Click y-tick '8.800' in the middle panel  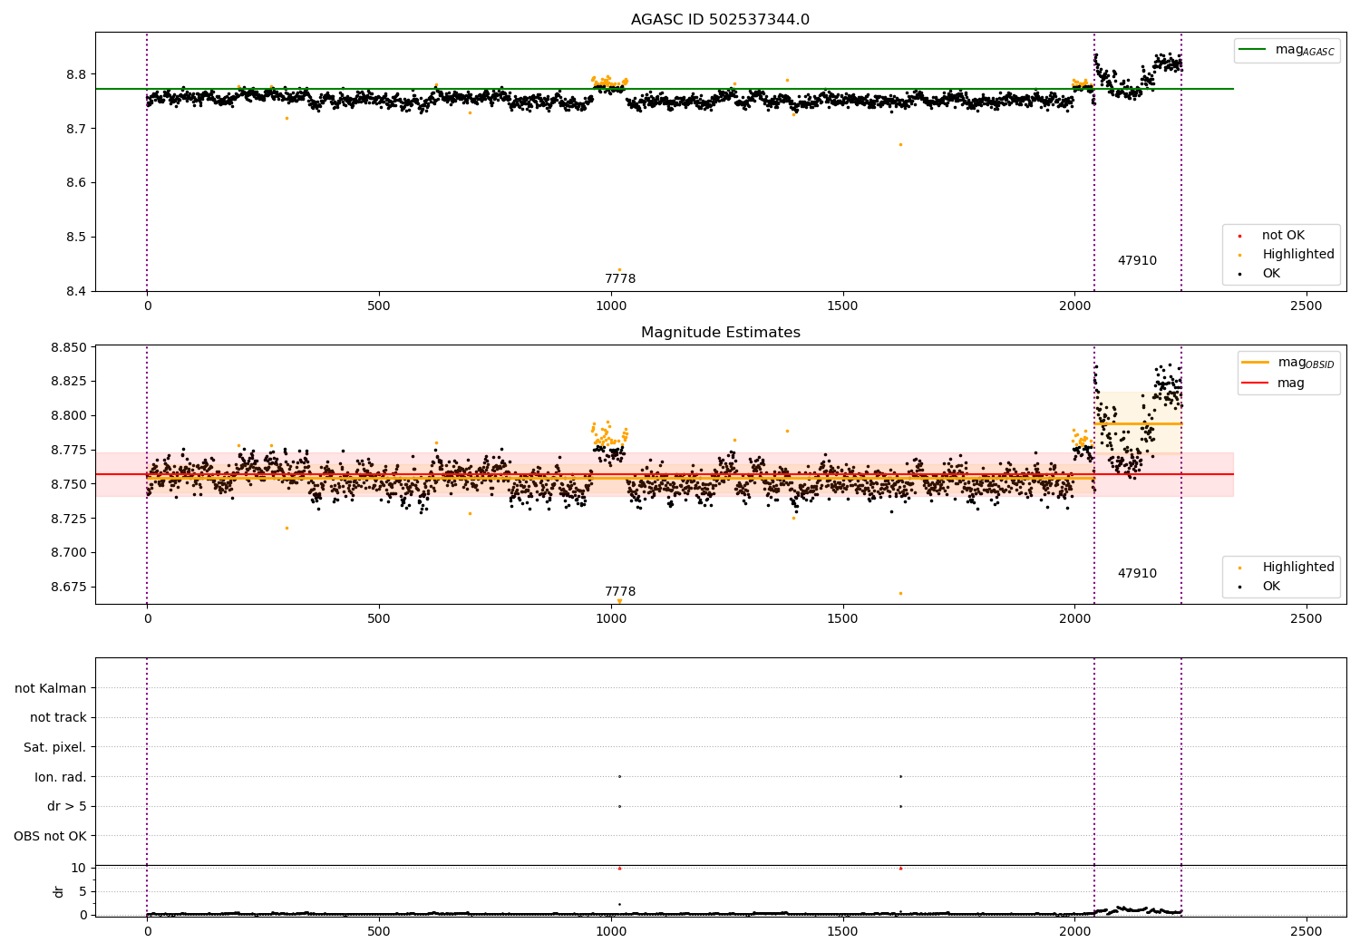(x=69, y=416)
